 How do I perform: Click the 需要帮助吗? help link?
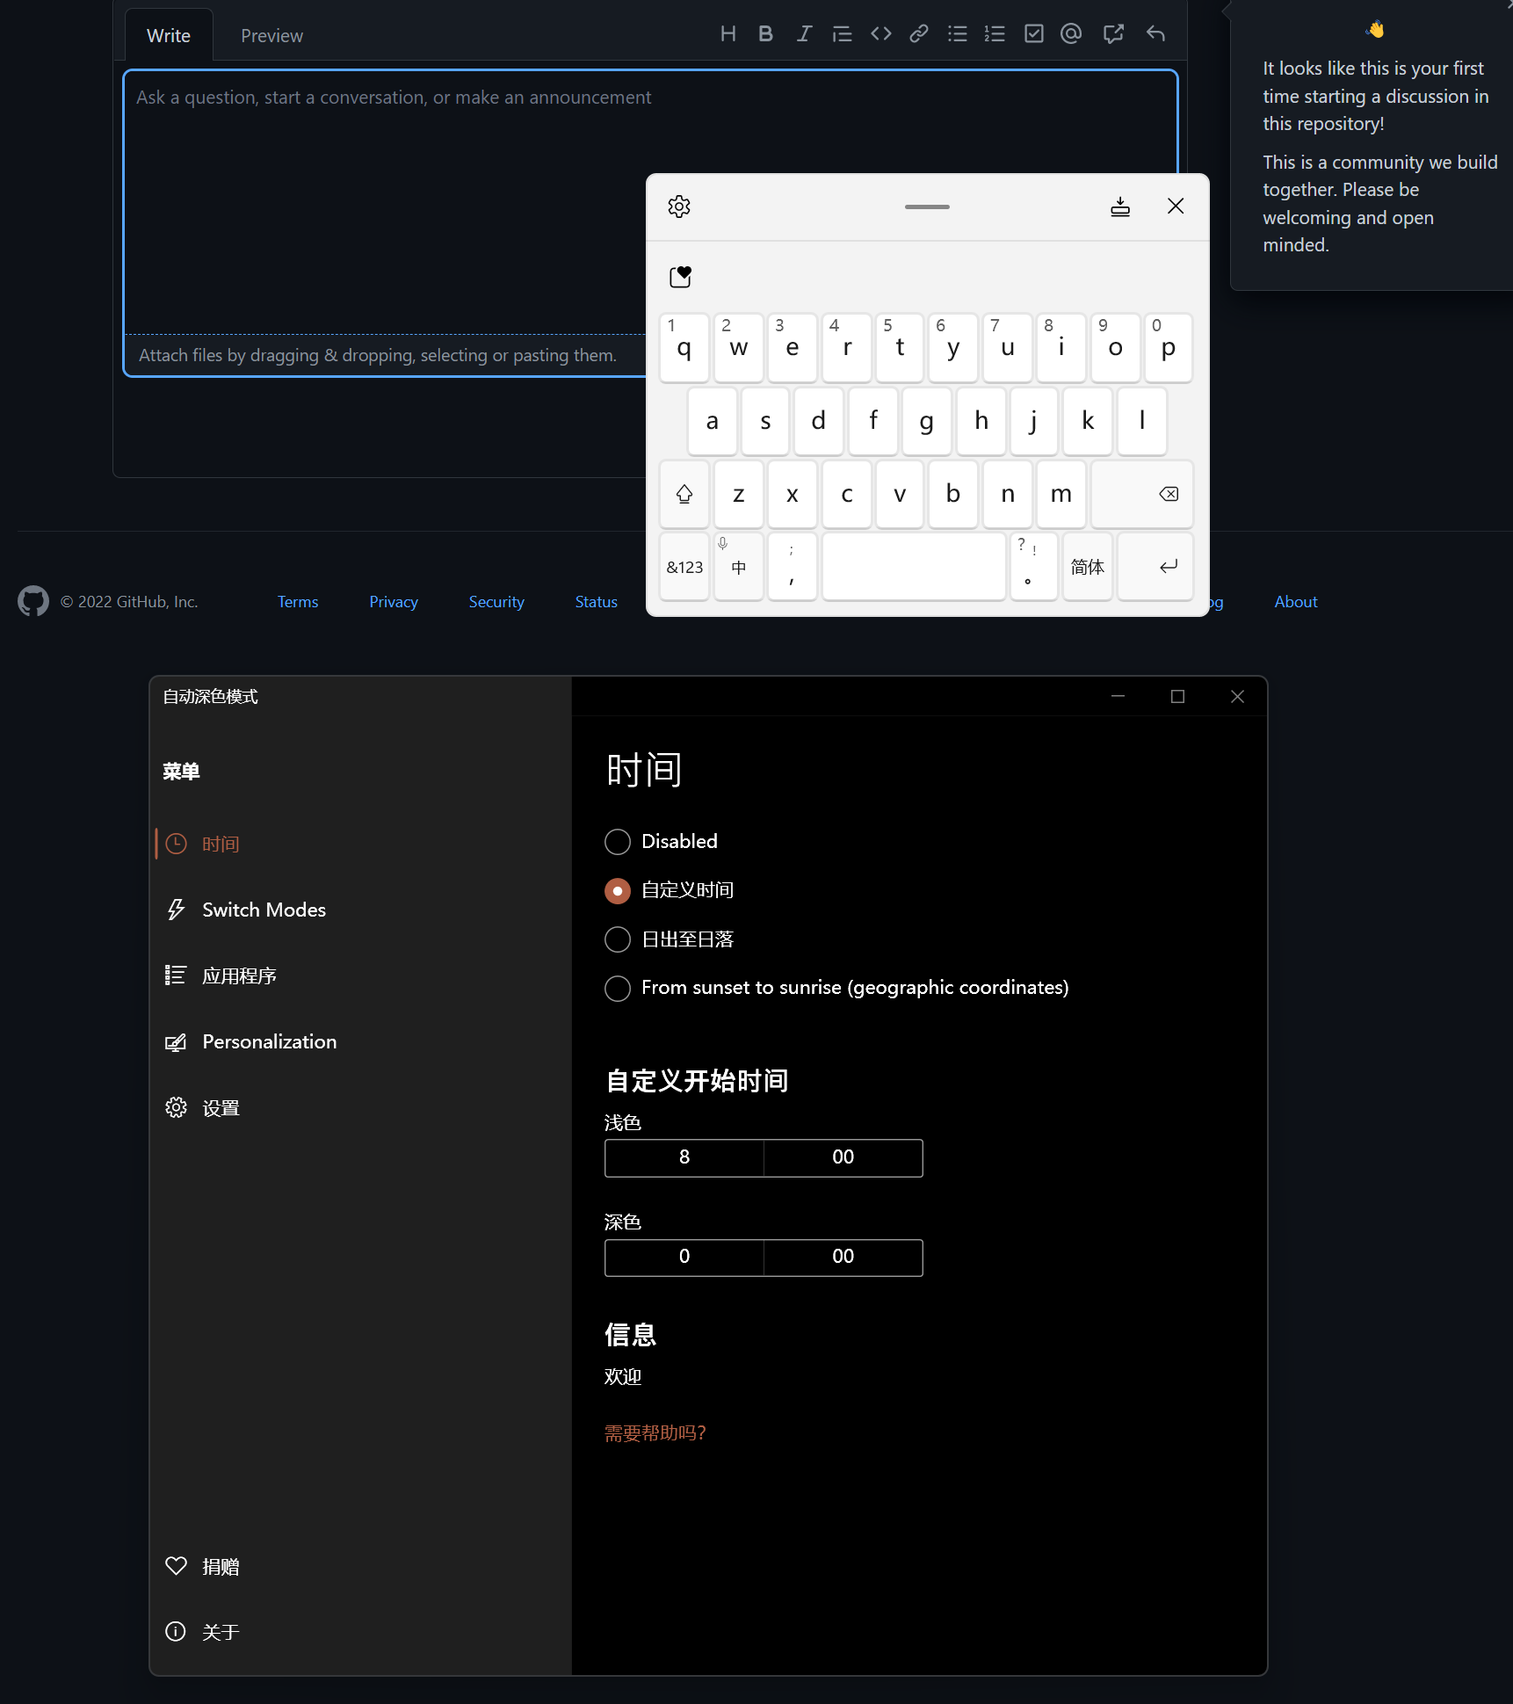click(655, 1432)
